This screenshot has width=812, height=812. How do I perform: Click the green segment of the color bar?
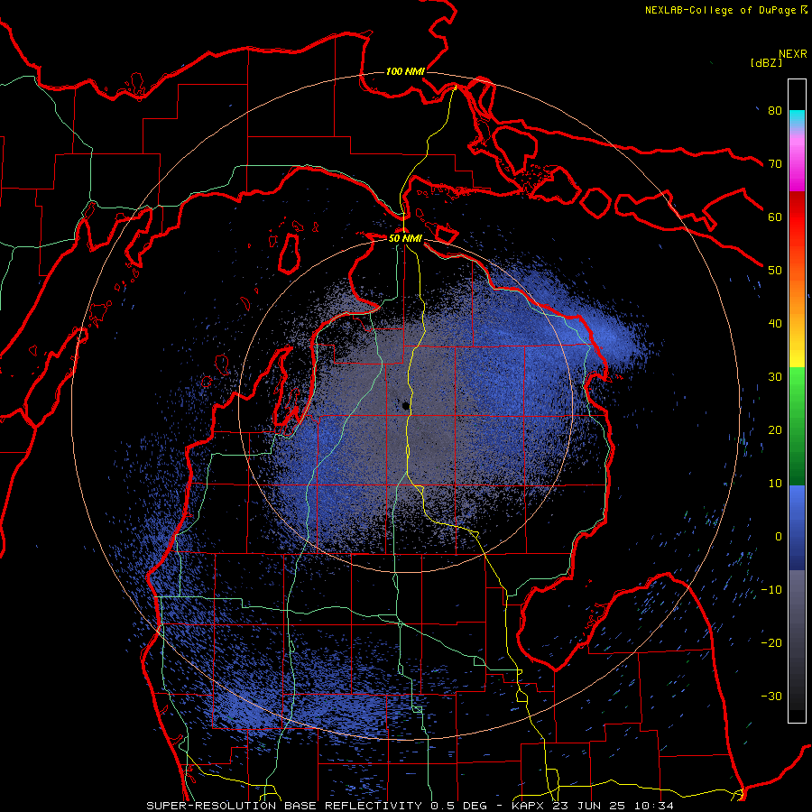coord(797,426)
